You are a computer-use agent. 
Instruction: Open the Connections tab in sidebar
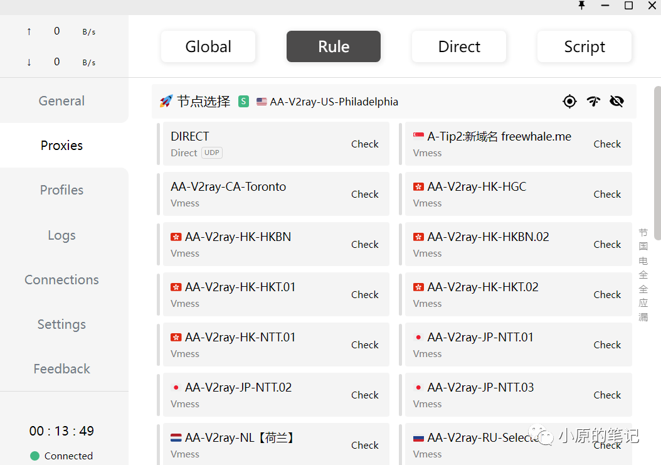(61, 280)
